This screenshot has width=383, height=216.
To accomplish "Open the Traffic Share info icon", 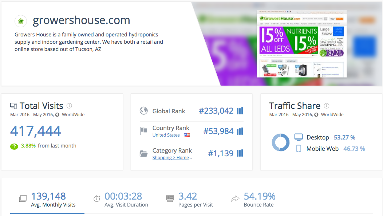I will [327, 106].
